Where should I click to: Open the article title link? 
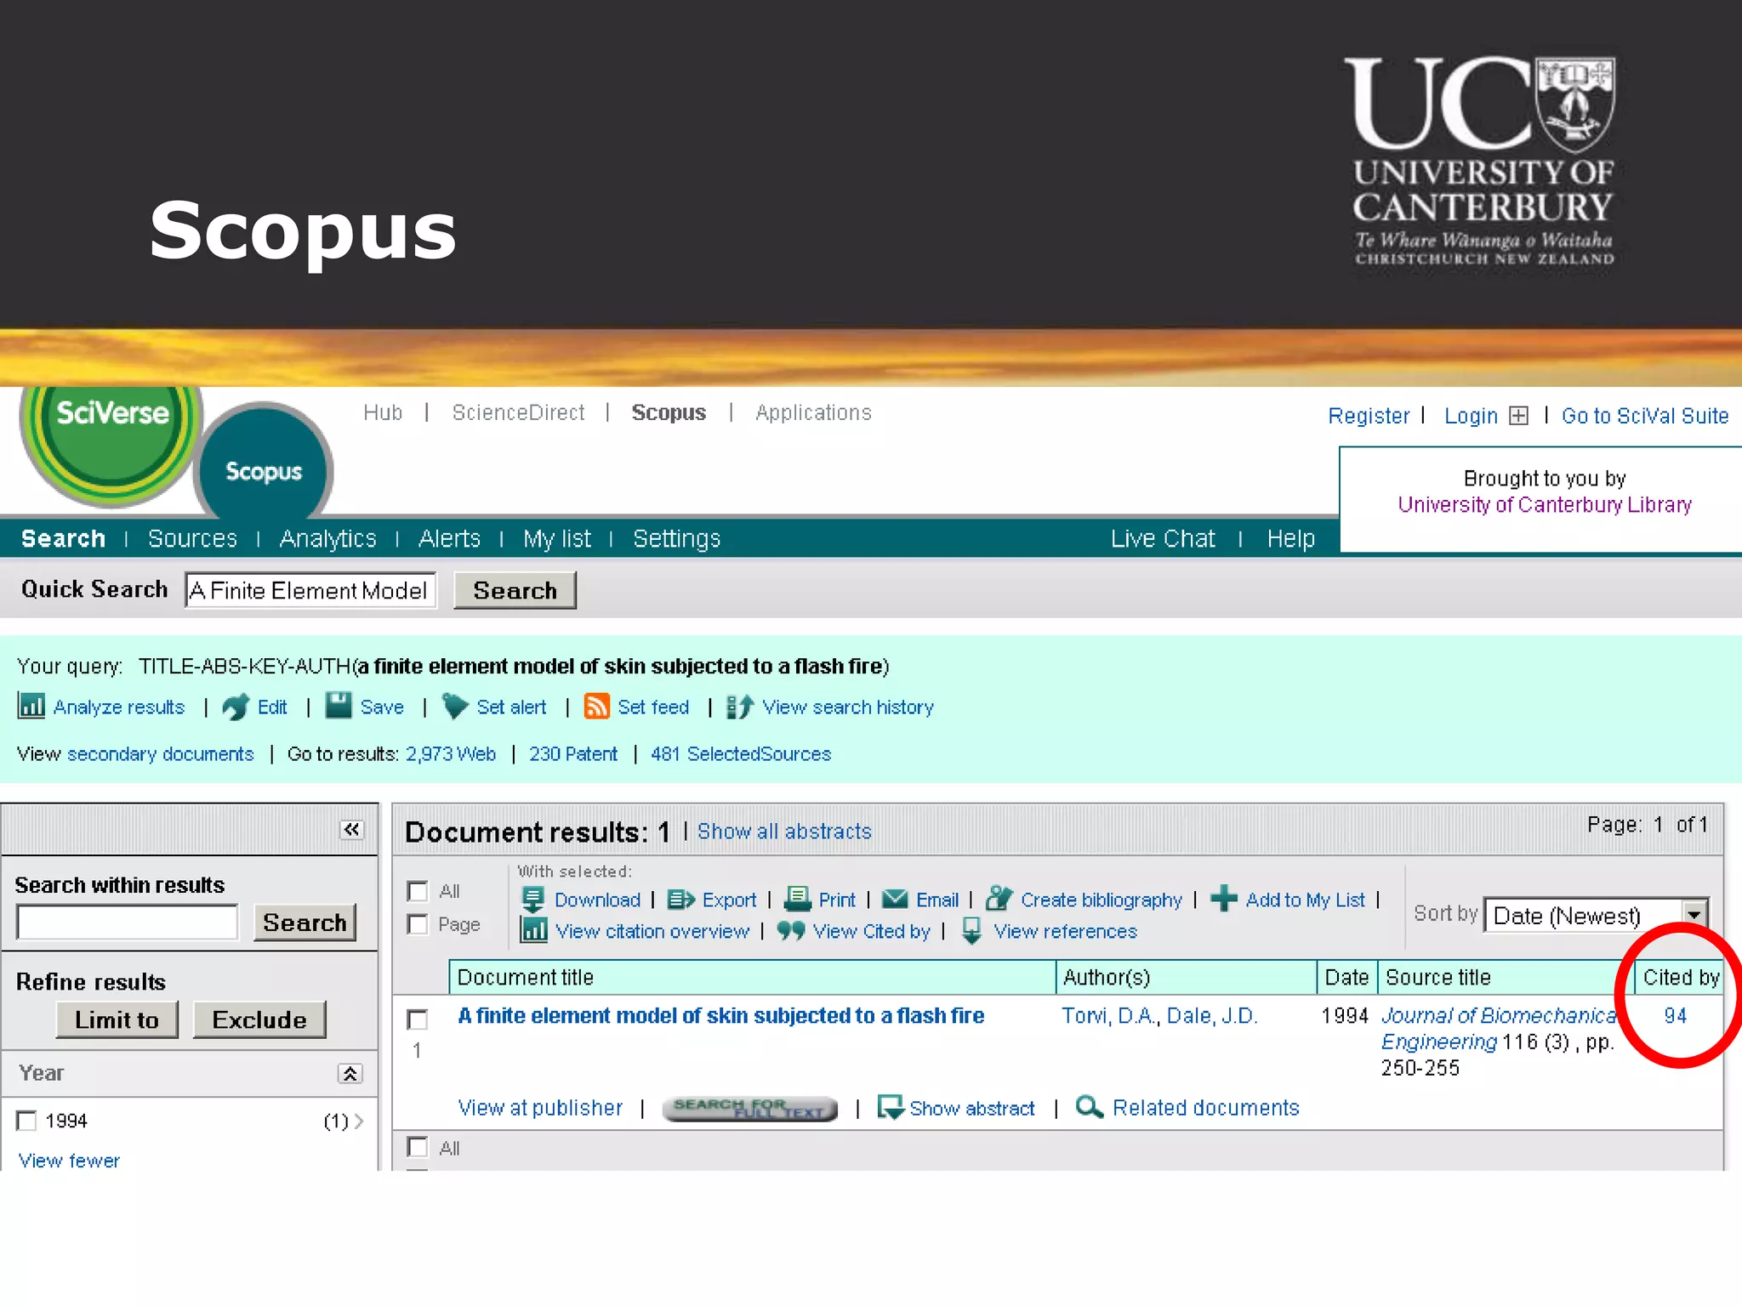tap(720, 1015)
